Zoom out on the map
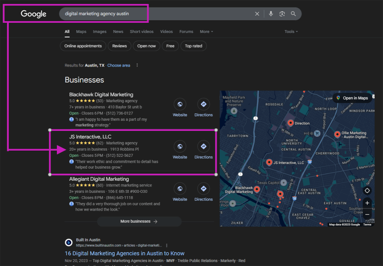Screen dimensions: 383x266 click(x=367, y=214)
